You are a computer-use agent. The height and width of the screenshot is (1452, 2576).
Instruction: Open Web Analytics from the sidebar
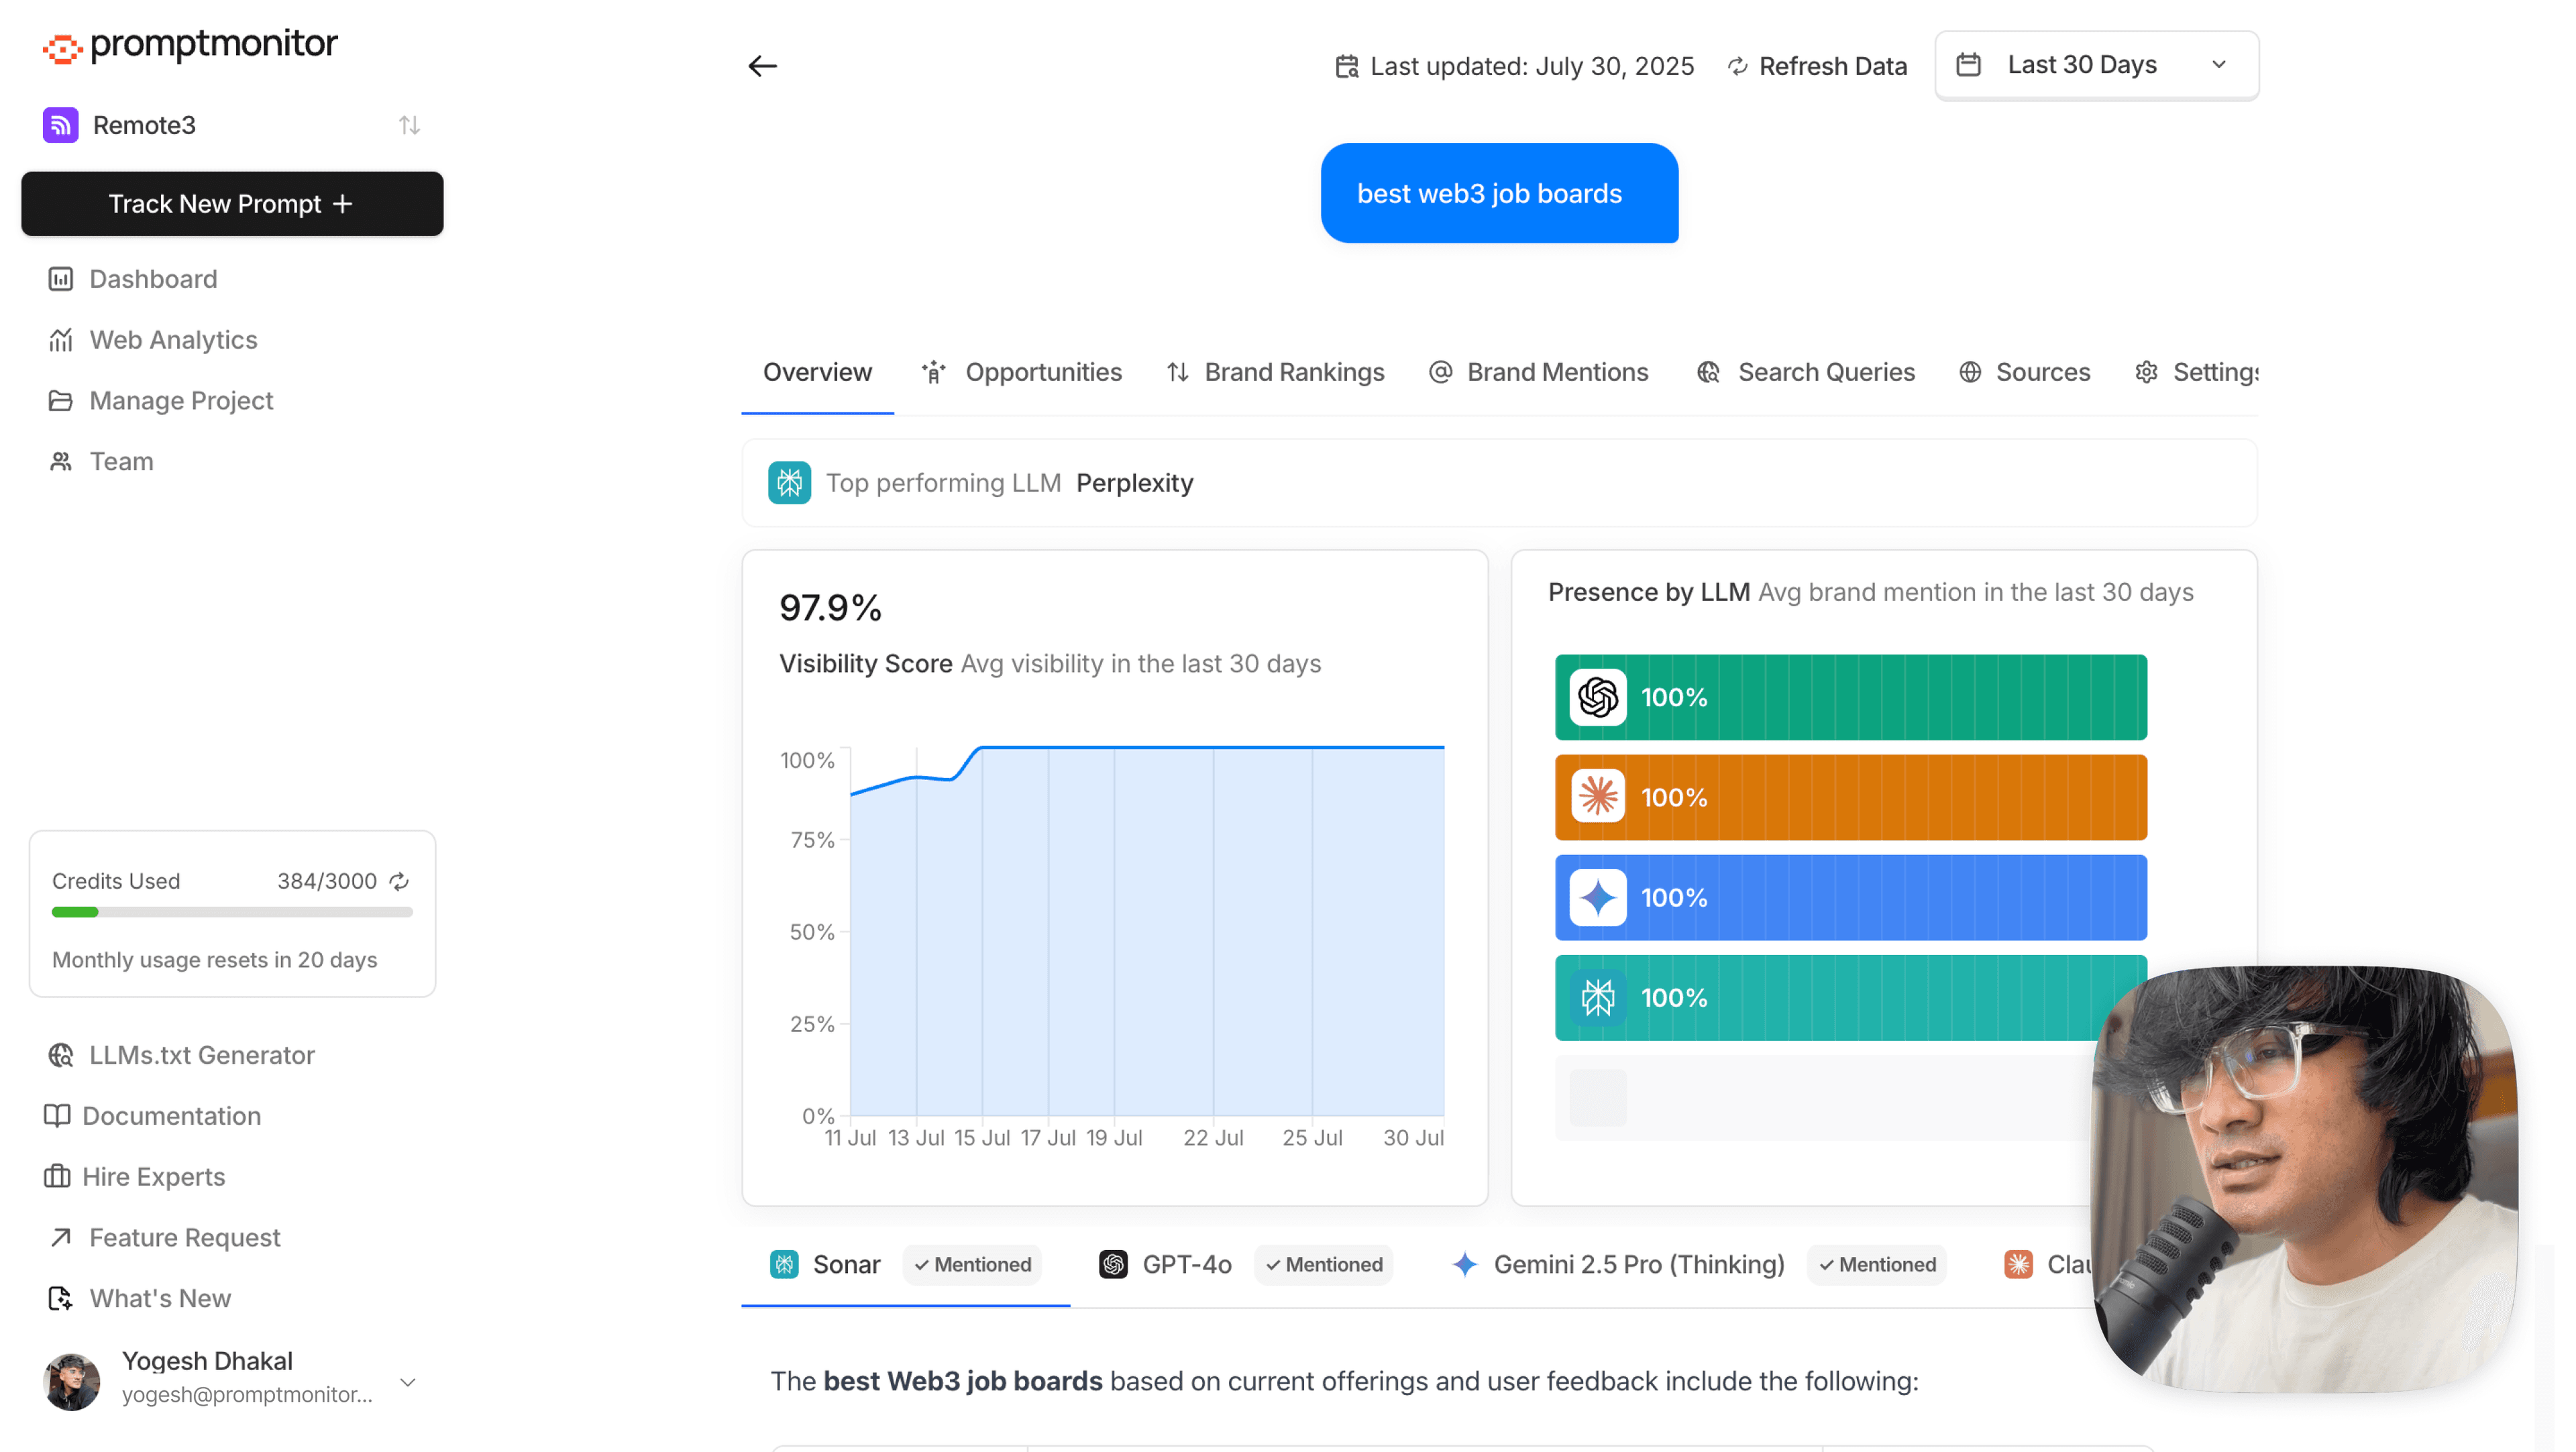pyautogui.click(x=172, y=340)
